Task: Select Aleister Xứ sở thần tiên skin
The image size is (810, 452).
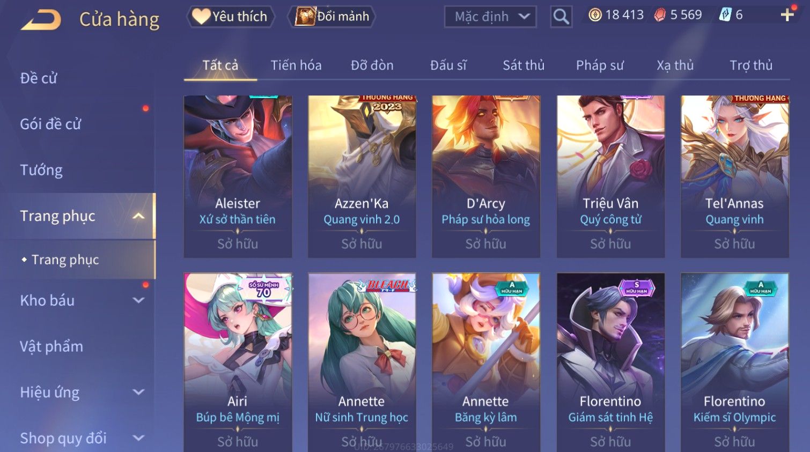Action: click(x=238, y=176)
